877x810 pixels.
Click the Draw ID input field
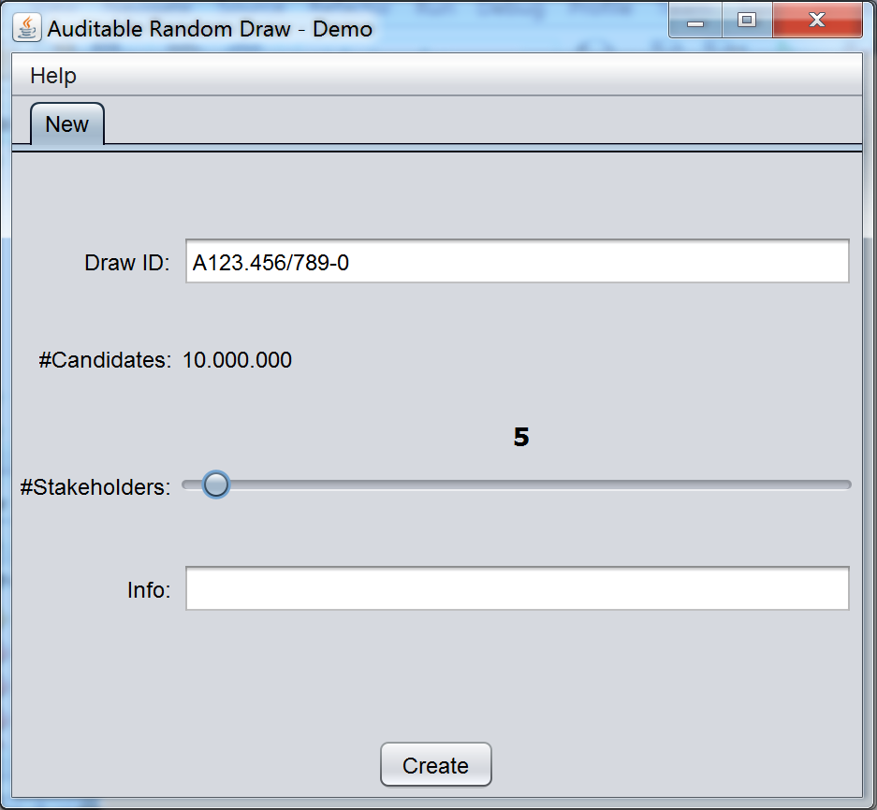point(518,261)
